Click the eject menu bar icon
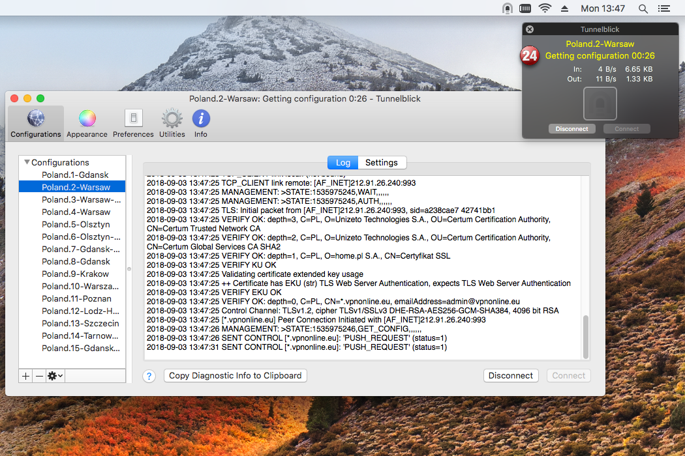The height and width of the screenshot is (456, 685). point(564,8)
